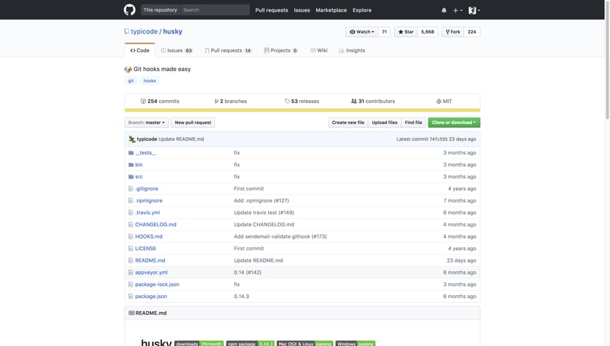610x346 pixels.
Task: Open README.md in the file list
Action: pos(150,260)
